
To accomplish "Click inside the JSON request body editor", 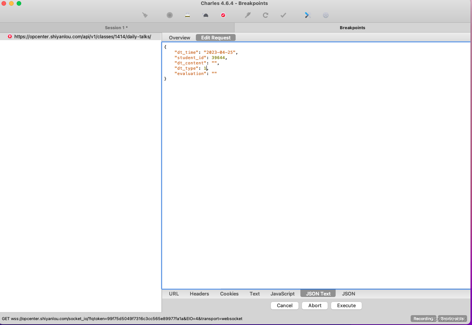I will 316,166.
